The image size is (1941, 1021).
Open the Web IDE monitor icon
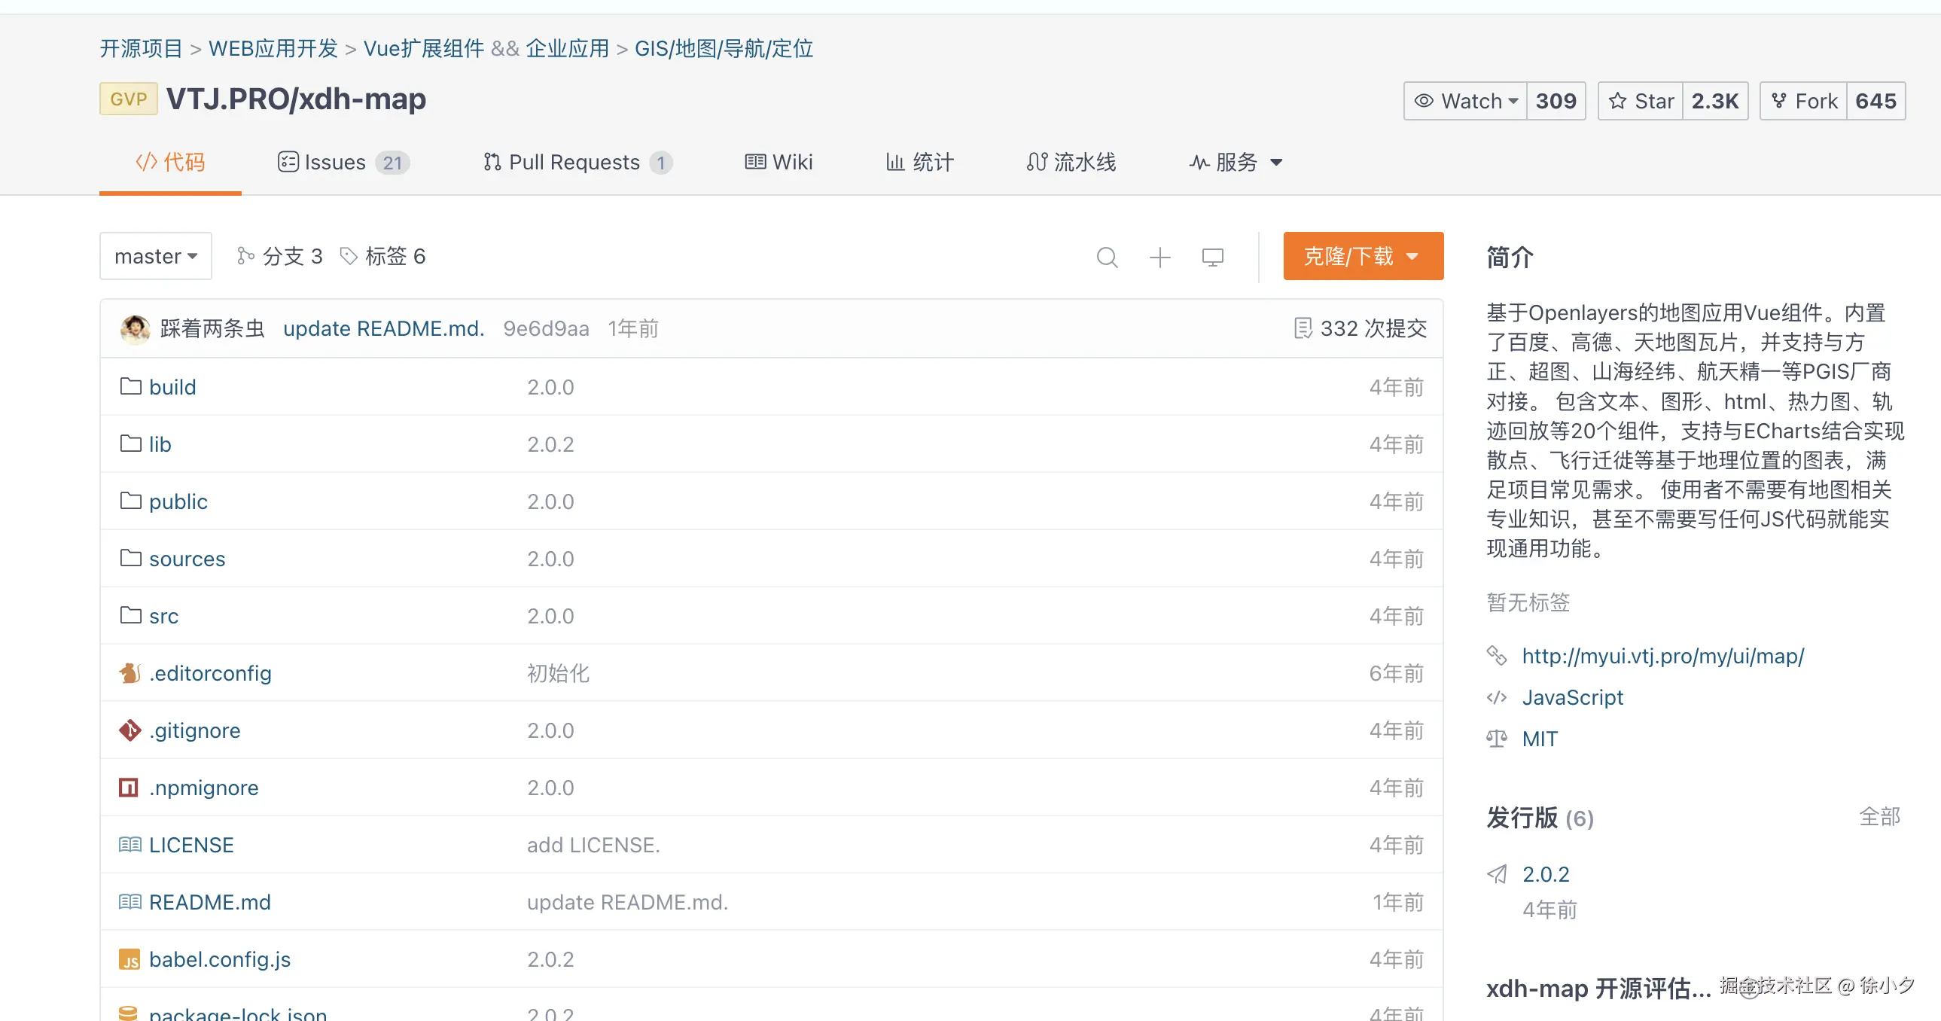click(x=1212, y=256)
